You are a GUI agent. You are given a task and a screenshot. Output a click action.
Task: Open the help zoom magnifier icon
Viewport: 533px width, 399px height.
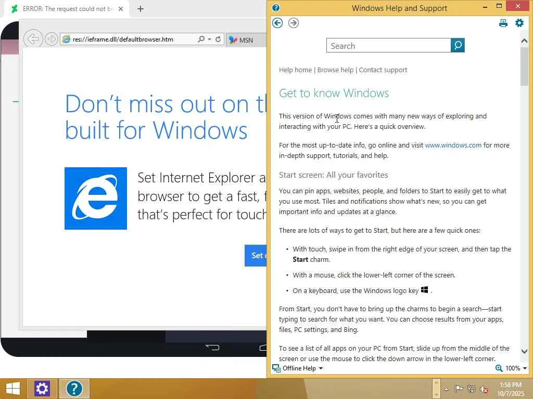499,368
